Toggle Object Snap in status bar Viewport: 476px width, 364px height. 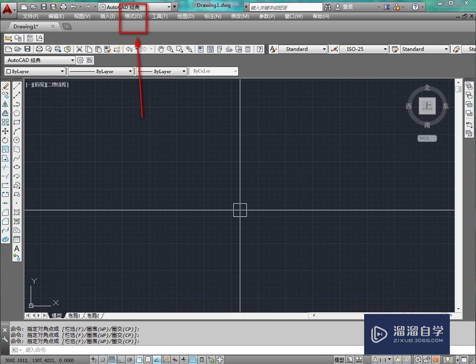(x=139, y=360)
